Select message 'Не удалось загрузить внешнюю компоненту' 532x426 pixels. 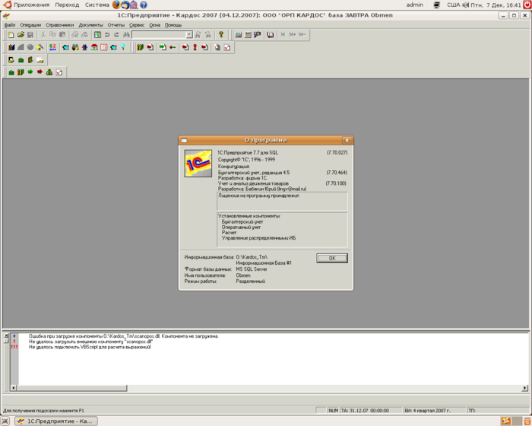click(x=91, y=342)
